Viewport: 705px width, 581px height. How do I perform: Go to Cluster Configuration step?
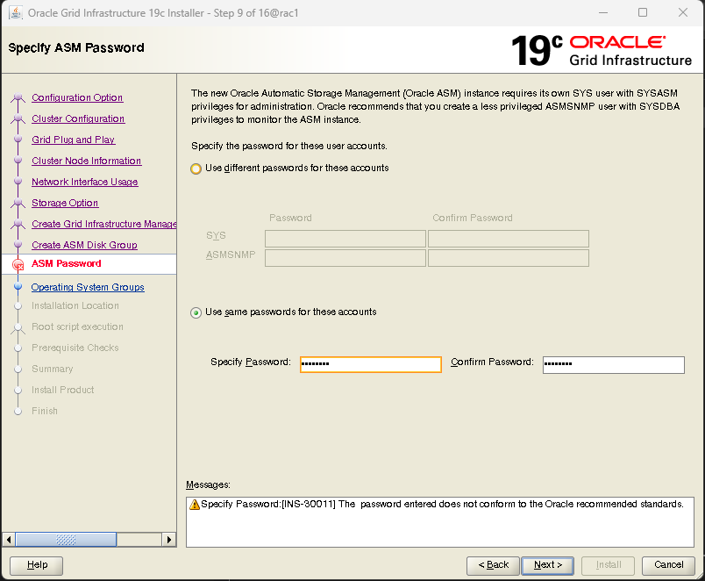coord(78,118)
